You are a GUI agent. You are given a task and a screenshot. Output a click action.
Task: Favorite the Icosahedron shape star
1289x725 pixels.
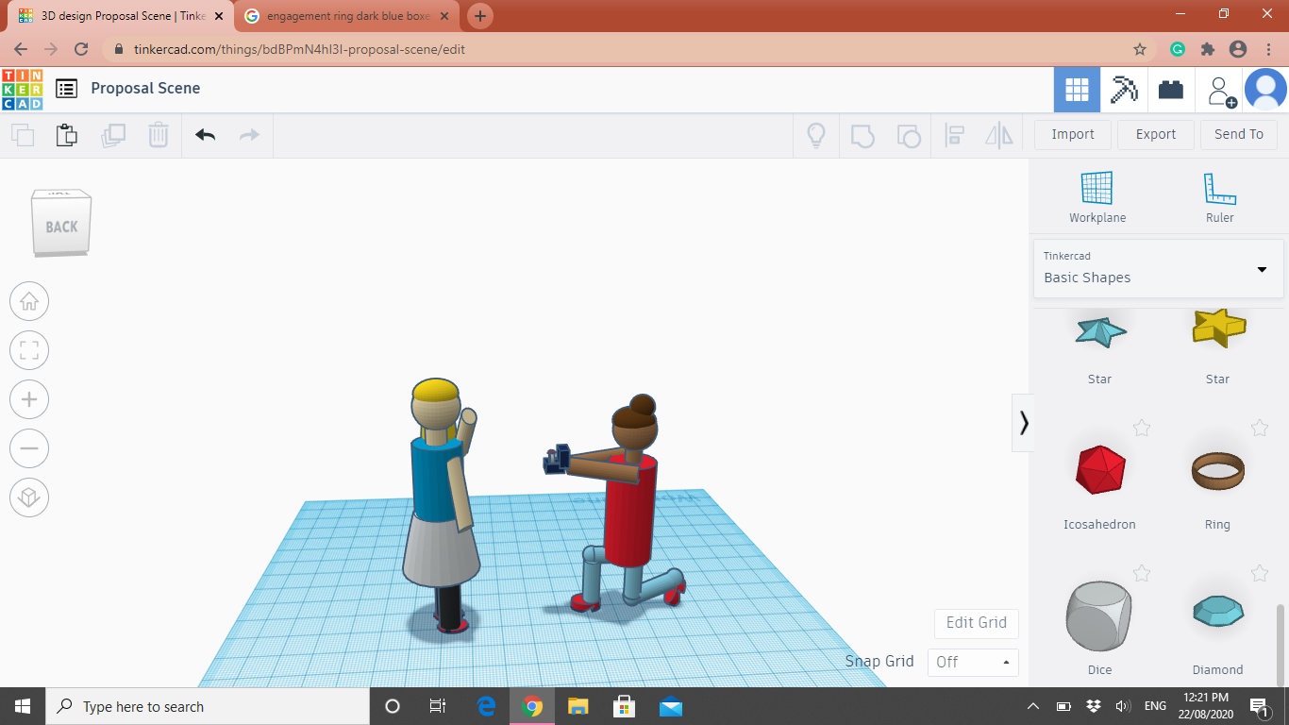(x=1142, y=429)
